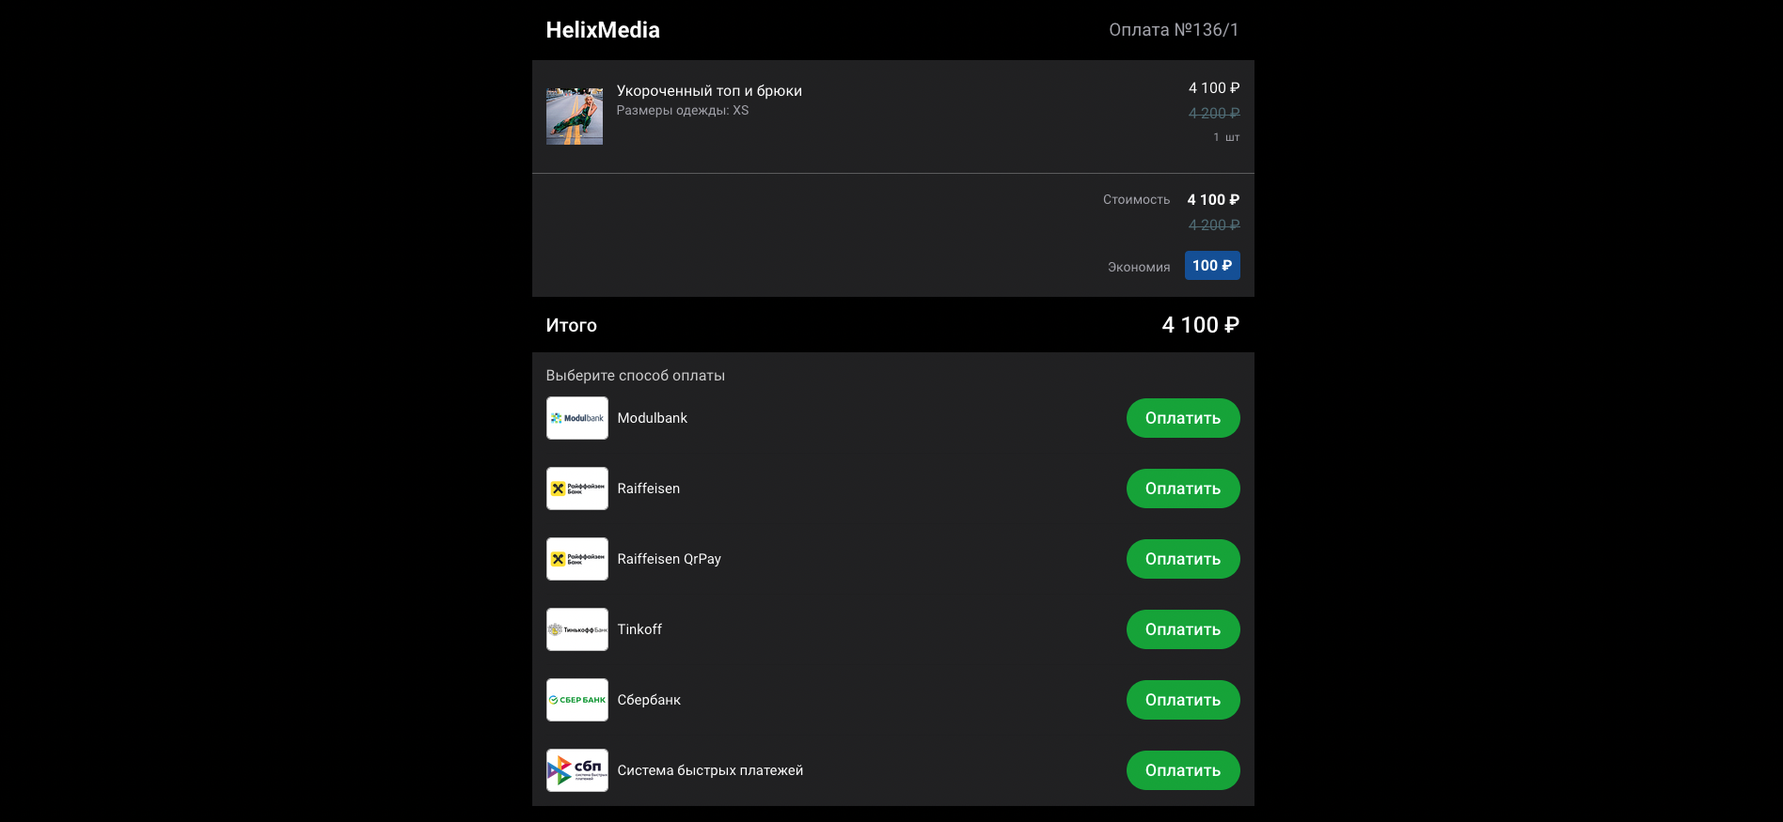
Task: Pay via Raiffeisen QrPay Оплатить button
Action: (x=1182, y=559)
